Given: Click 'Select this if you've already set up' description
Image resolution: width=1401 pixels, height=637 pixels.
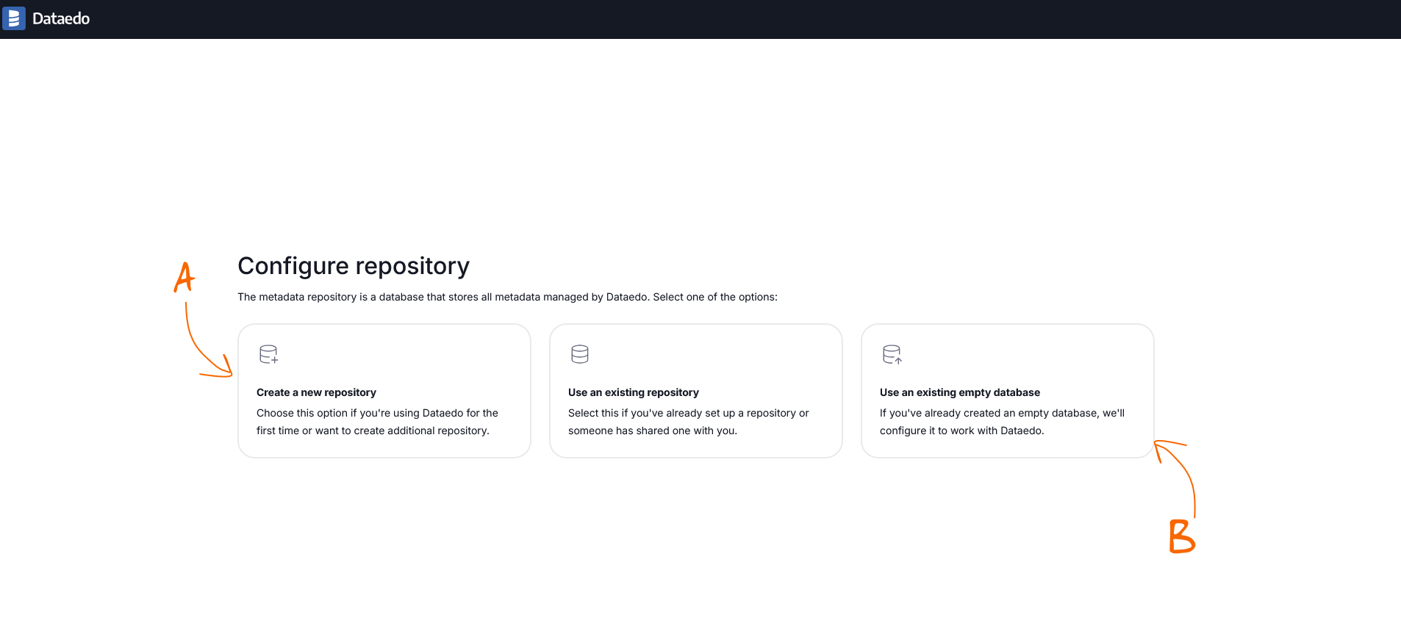Looking at the screenshot, I should pyautogui.click(x=689, y=422).
